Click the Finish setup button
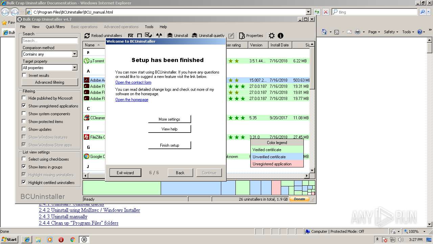 pos(169,145)
